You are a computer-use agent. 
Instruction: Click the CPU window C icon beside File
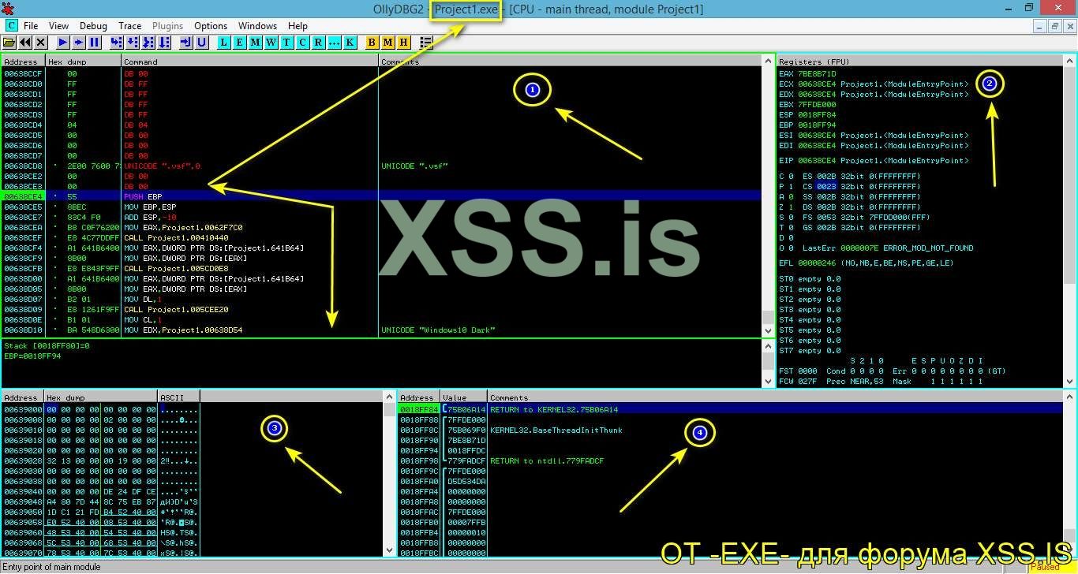11,25
